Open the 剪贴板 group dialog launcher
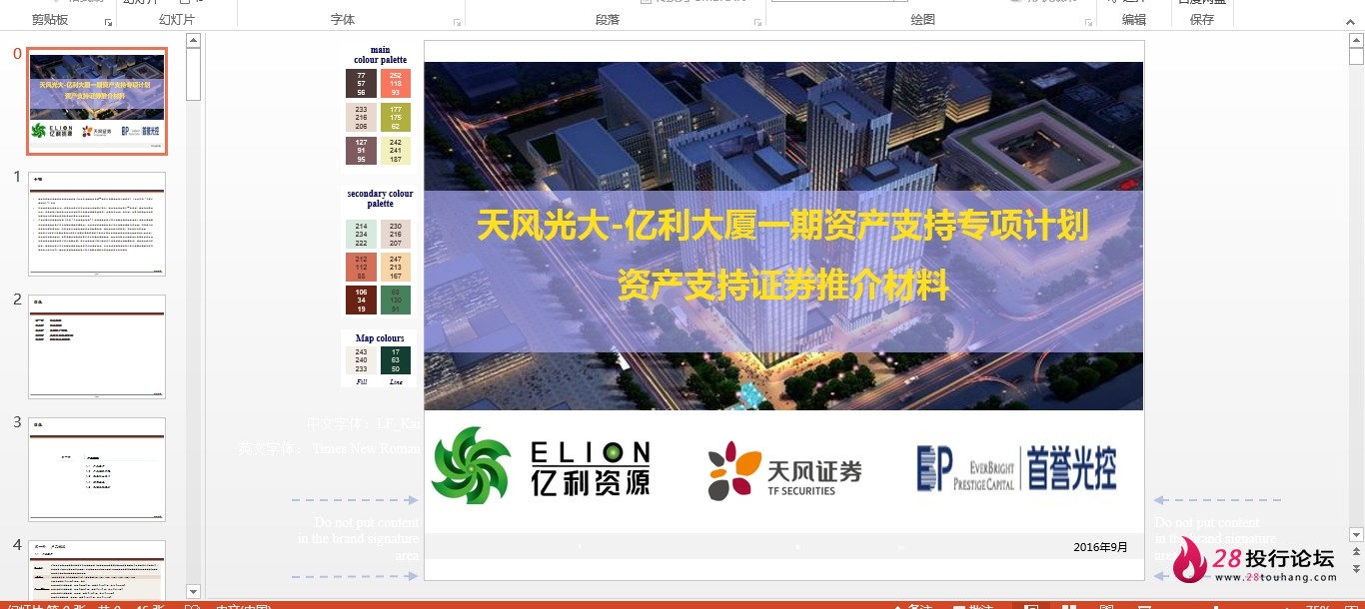The width and height of the screenshot is (1365, 609). [108, 21]
